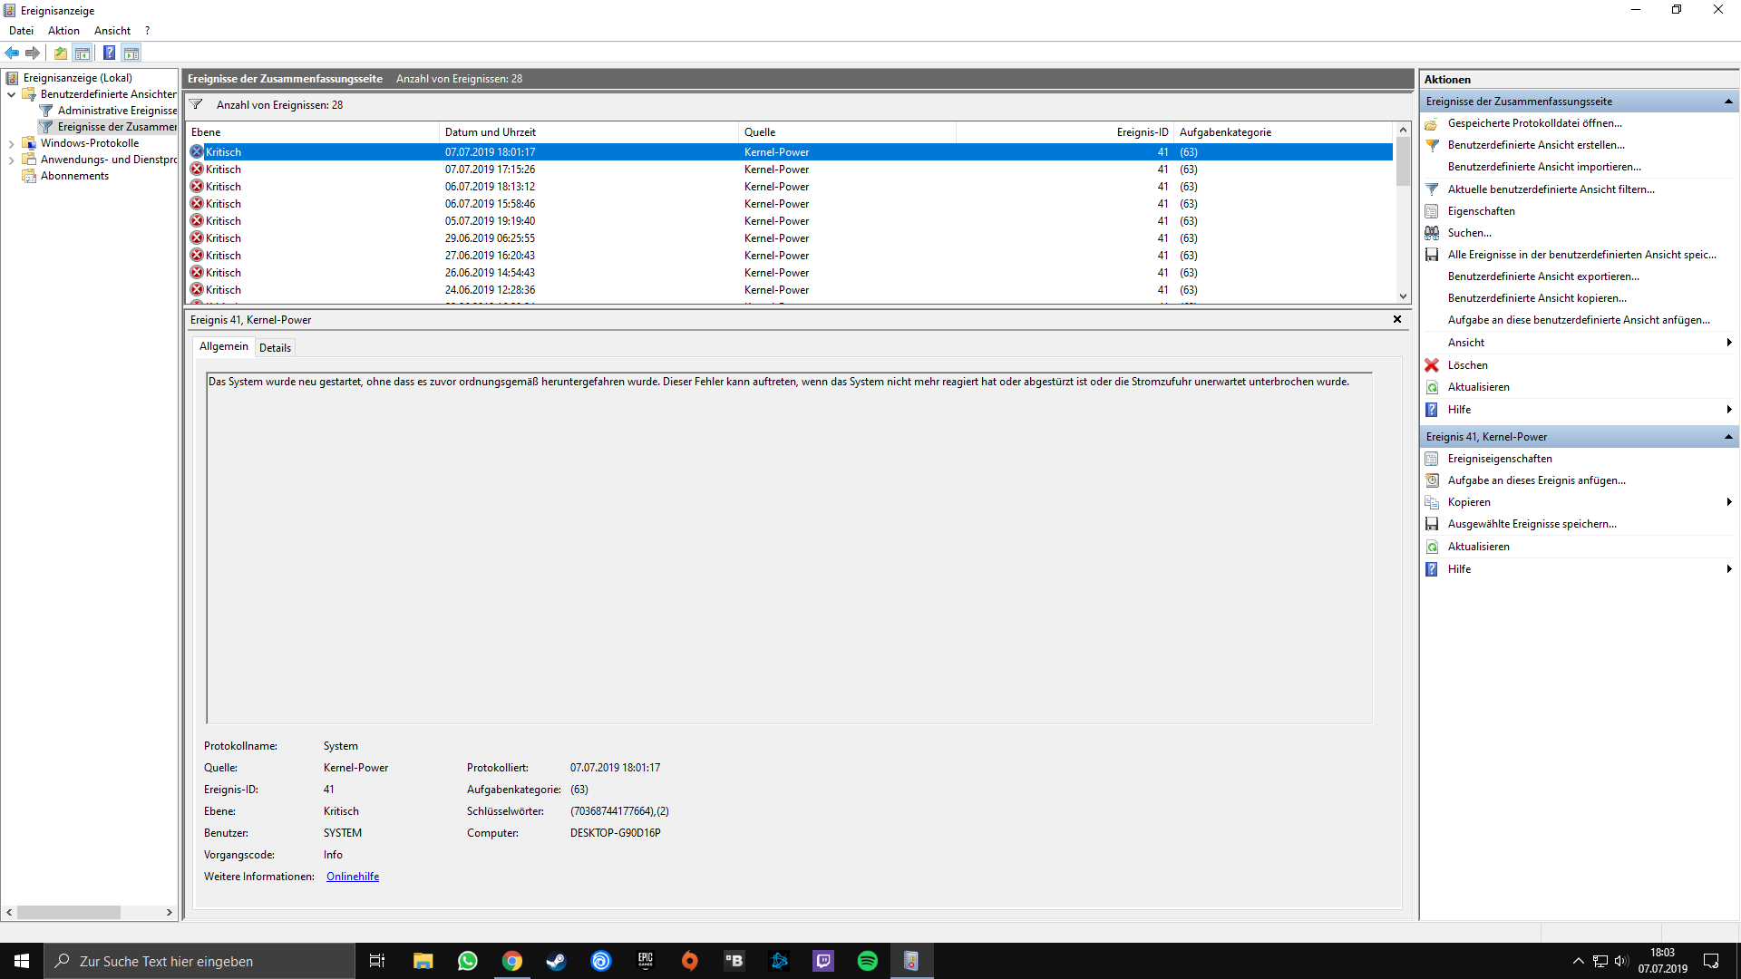1741x979 pixels.
Task: Select the event from 05.07.2019 19:19:40
Action: [x=490, y=221]
